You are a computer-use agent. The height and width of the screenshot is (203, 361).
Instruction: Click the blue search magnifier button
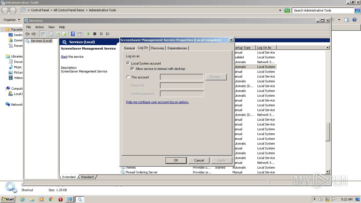coord(357,10)
